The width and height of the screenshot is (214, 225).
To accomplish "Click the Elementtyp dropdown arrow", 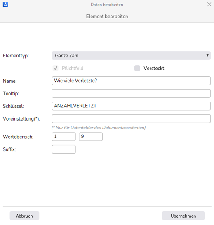I will coord(207,56).
